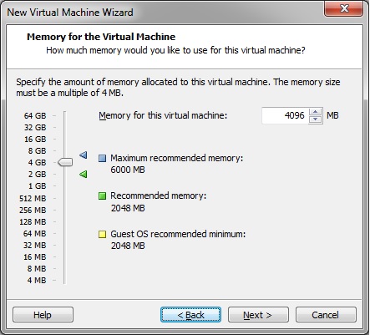Return to the previous page with Back
This screenshot has height=335, width=370.
point(190,315)
